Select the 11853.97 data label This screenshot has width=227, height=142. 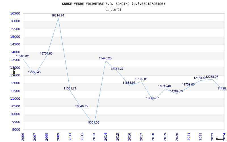(129, 83)
